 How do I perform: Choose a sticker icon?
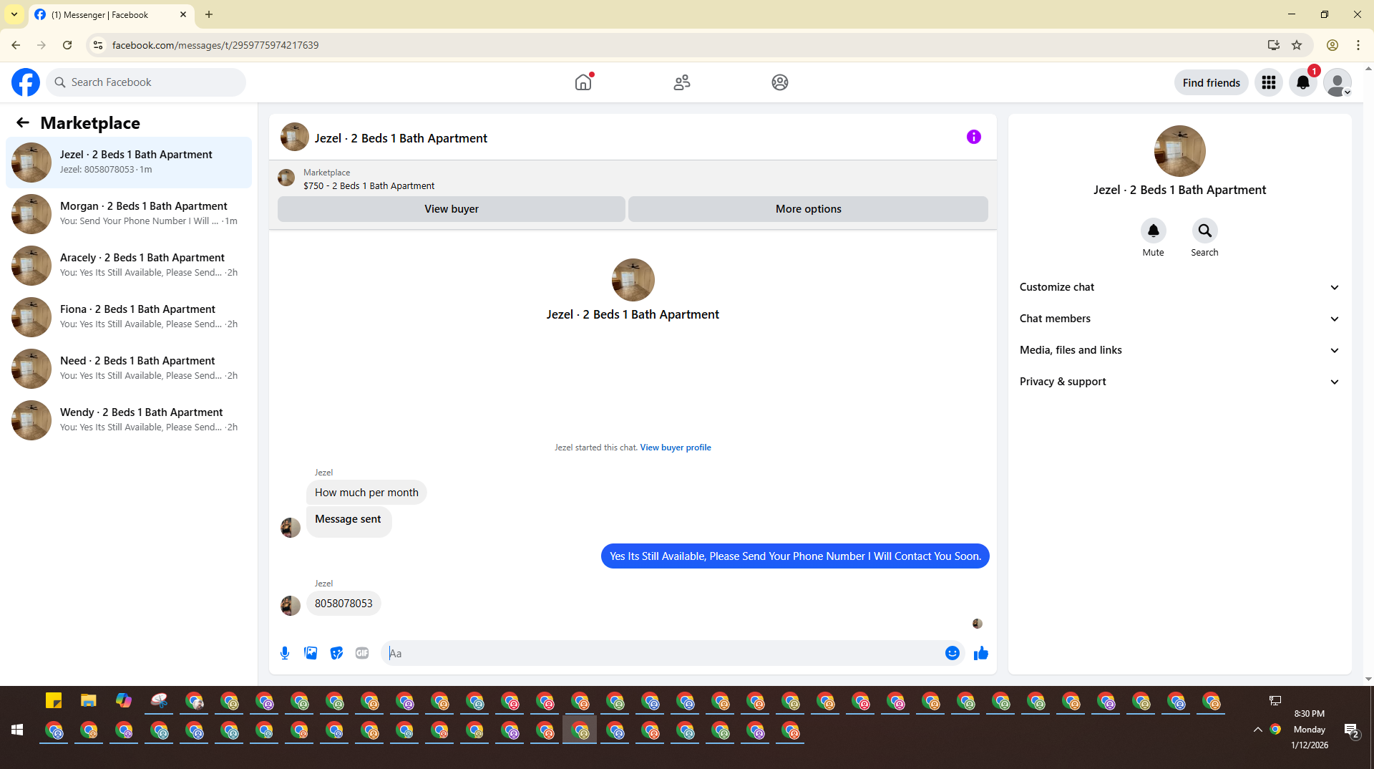click(x=336, y=653)
